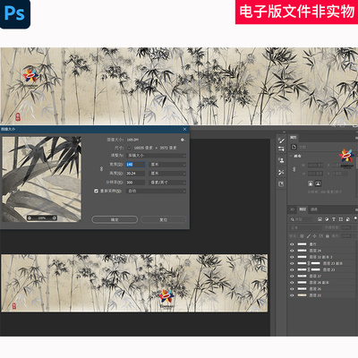Open the Clone Source stamp panel icon
This screenshot has width=358, height=358.
tap(281, 160)
